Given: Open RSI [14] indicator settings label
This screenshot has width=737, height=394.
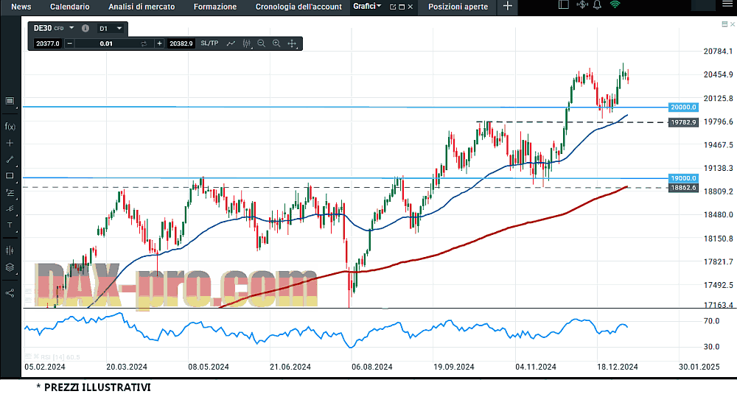Looking at the screenshot, I should pyautogui.click(x=59, y=357).
